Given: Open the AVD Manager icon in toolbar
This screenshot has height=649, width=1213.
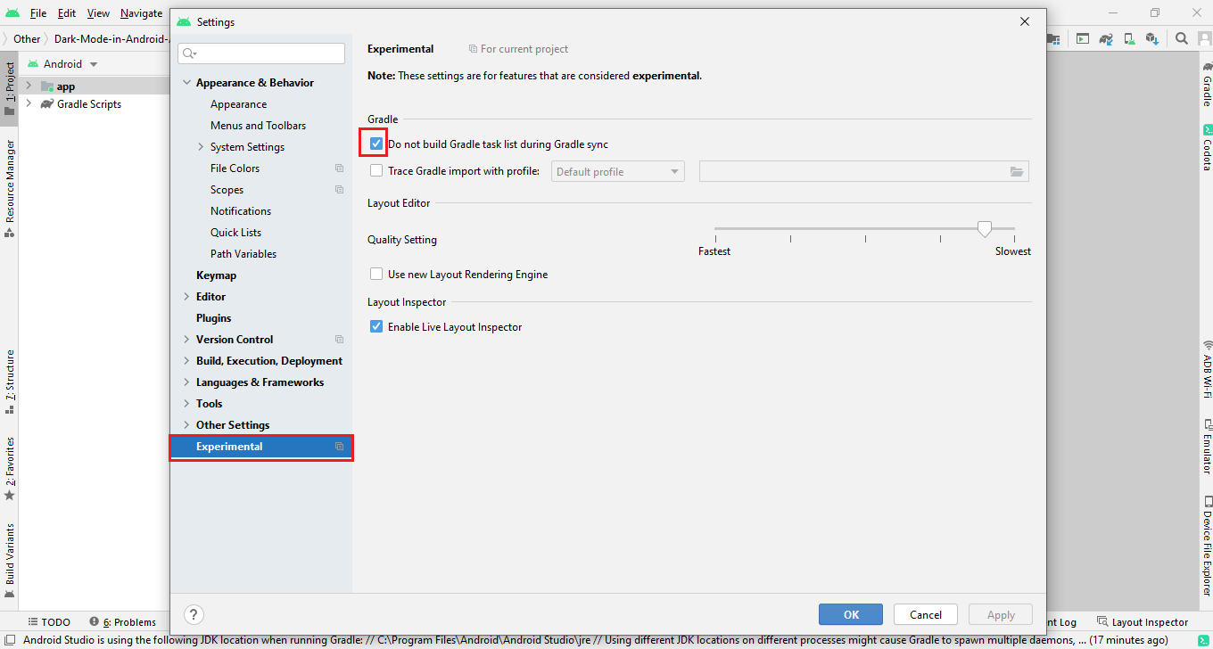Looking at the screenshot, I should click(1129, 38).
